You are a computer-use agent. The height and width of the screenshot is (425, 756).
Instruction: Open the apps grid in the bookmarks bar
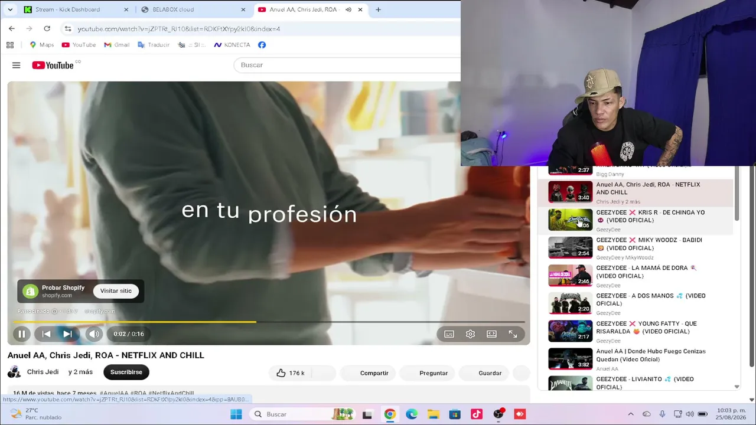(x=10, y=45)
